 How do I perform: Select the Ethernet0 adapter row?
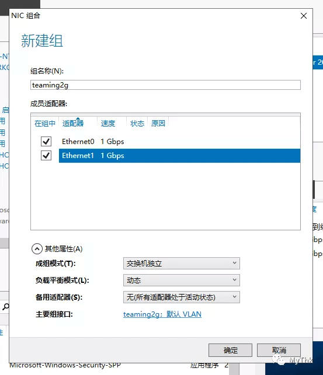[x=179, y=142]
